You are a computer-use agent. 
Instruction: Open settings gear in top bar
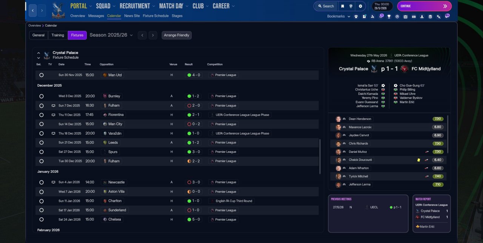[360, 6]
